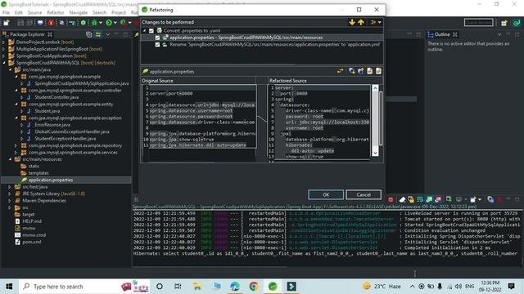
Task: Open the Source menu
Action: [x=34, y=12]
